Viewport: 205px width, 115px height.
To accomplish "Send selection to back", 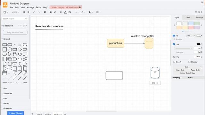I will click(55, 12).
